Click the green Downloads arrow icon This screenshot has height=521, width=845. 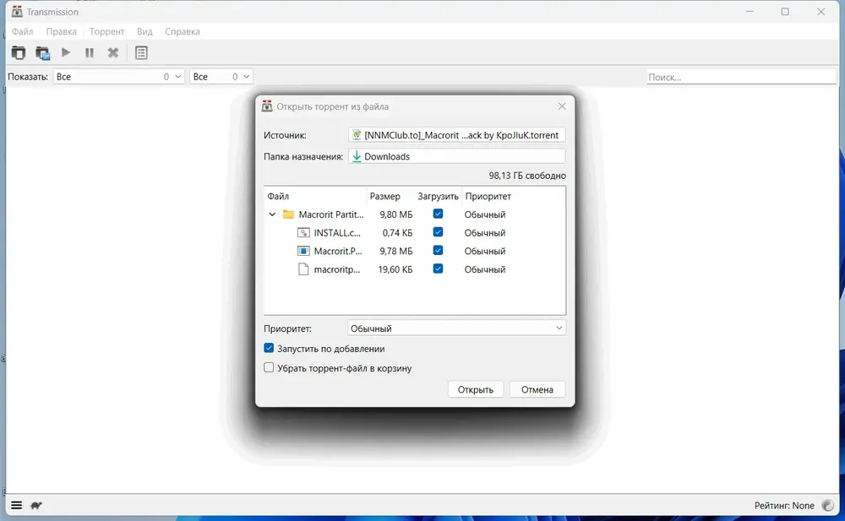click(357, 156)
